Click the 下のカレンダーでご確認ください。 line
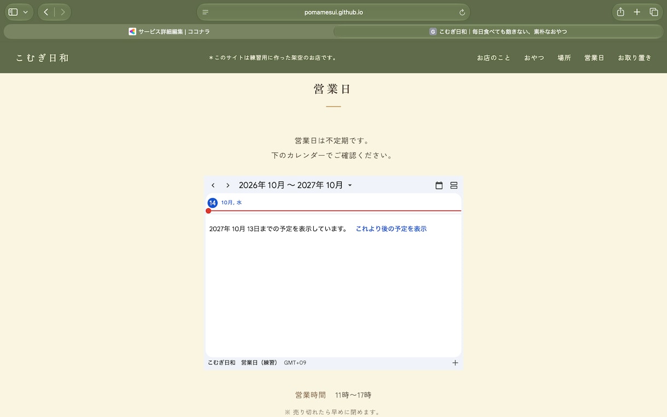 point(332,155)
